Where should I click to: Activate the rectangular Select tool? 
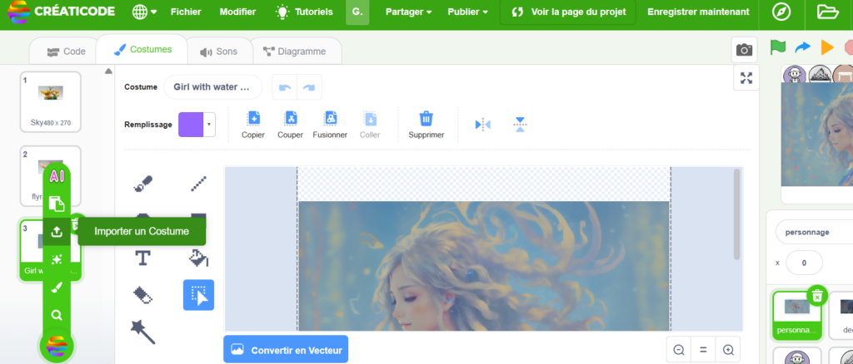(198, 295)
